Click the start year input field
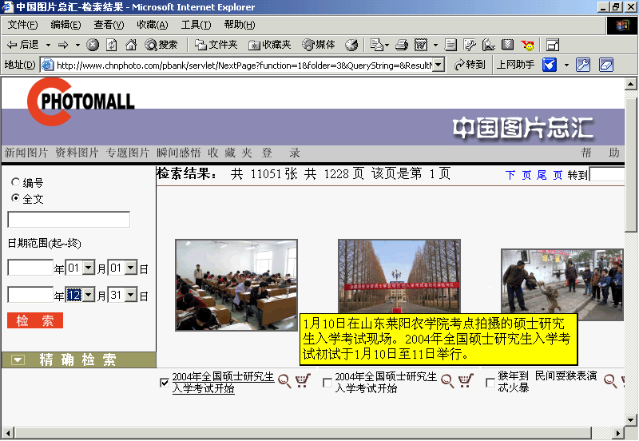Viewport: 639px width, 441px height. click(x=30, y=268)
